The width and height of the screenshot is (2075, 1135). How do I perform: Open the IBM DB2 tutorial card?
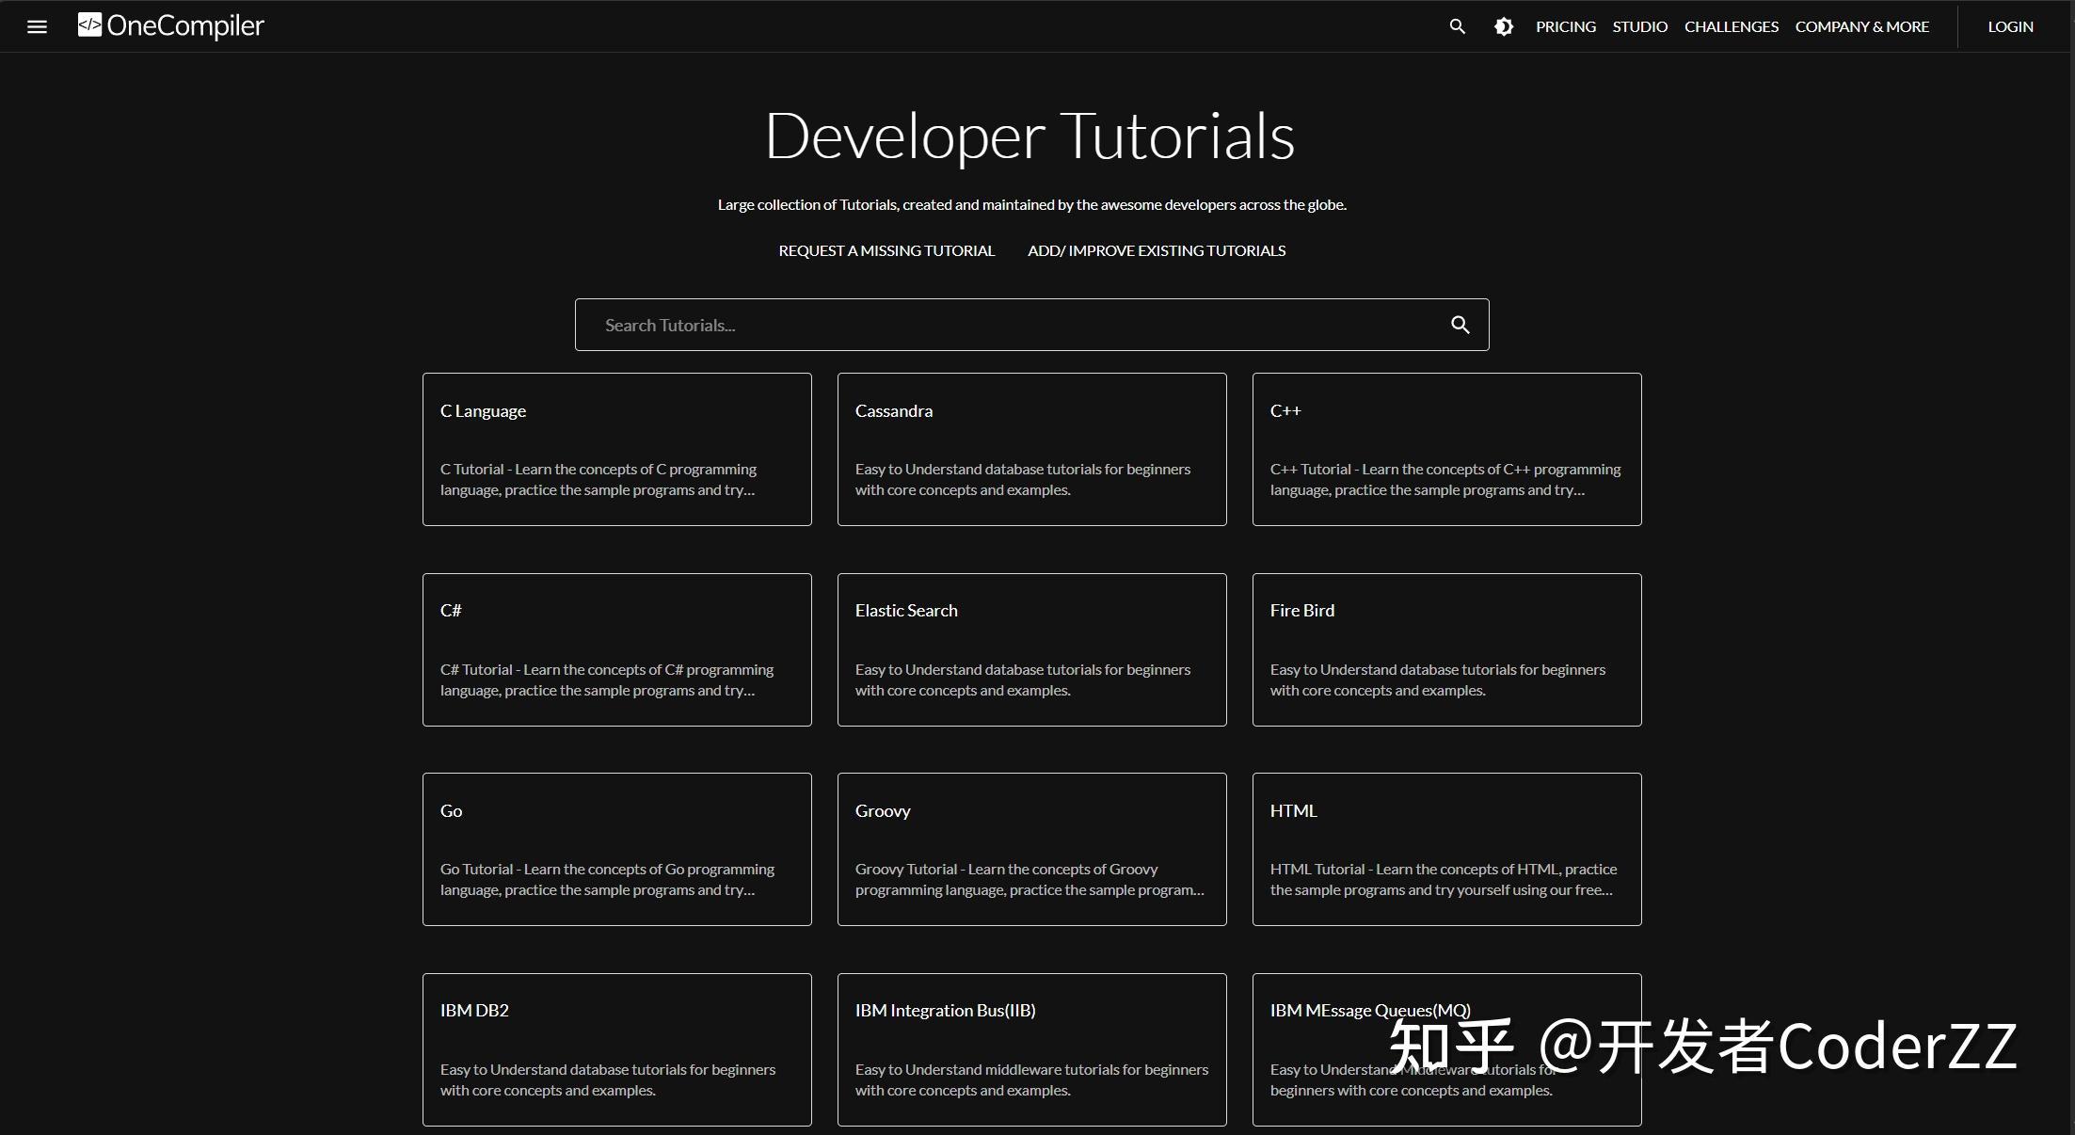pos(616,1048)
